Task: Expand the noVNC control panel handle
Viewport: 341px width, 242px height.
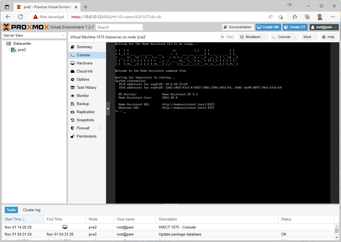Action: pyautogui.click(x=108, y=109)
